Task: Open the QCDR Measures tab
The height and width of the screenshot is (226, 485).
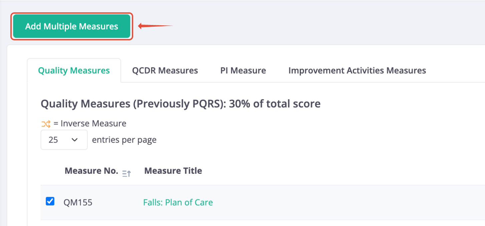Action: pos(165,71)
